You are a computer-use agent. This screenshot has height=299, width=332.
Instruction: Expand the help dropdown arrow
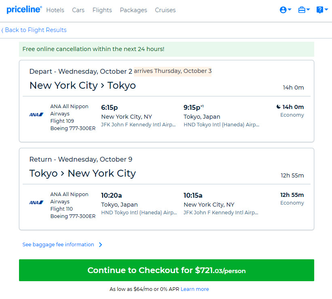pyautogui.click(x=326, y=9)
